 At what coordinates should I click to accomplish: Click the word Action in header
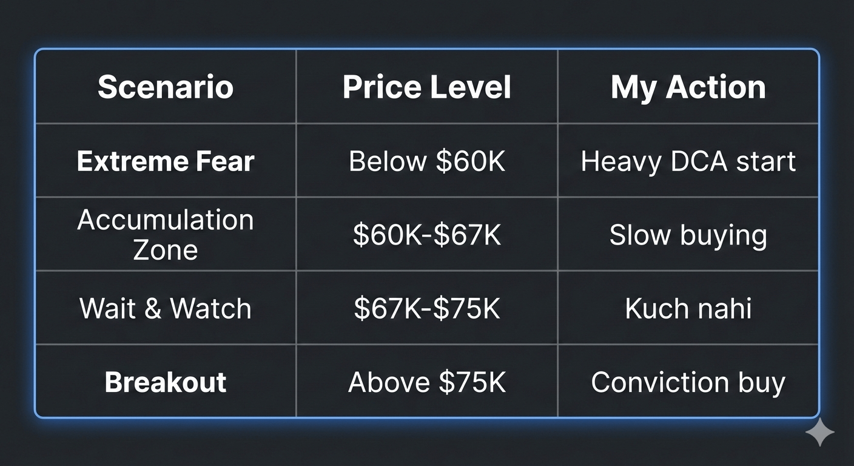click(x=716, y=87)
